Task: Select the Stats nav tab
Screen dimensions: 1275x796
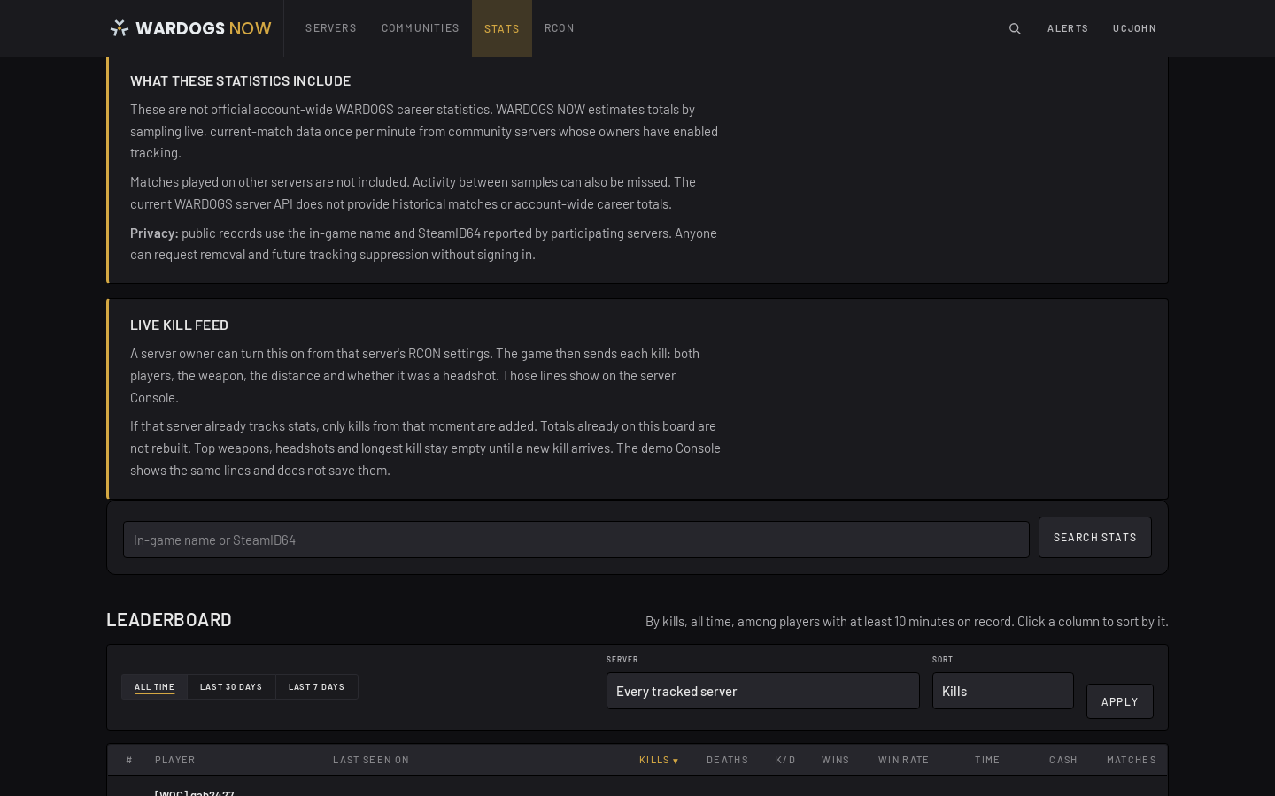Action: pyautogui.click(x=502, y=28)
